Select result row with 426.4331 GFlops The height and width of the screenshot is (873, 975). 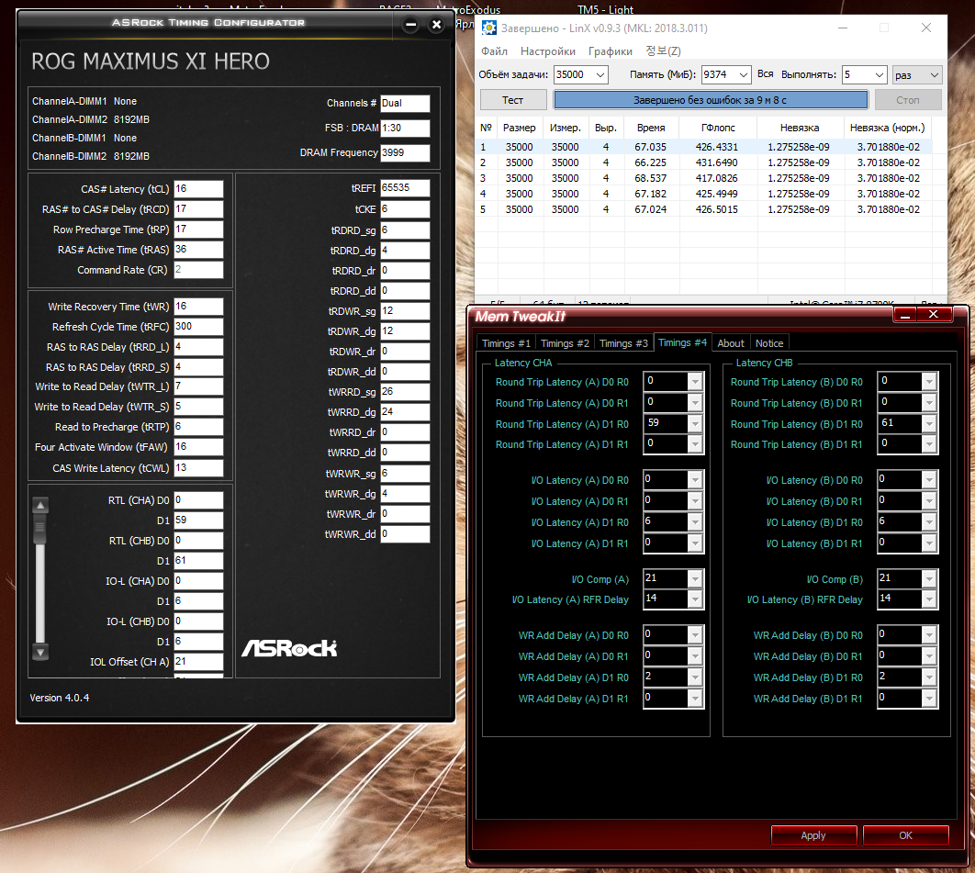coord(704,147)
